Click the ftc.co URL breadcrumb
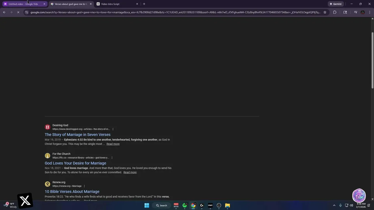The height and width of the screenshot is (210, 374). (x=81, y=158)
